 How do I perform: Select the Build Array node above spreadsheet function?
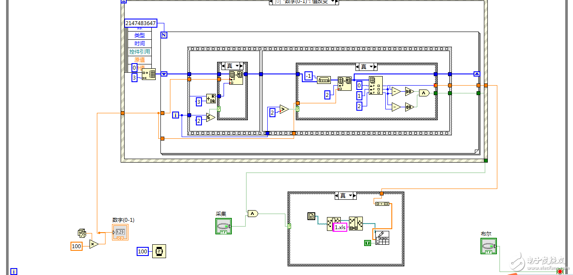tap(382, 204)
